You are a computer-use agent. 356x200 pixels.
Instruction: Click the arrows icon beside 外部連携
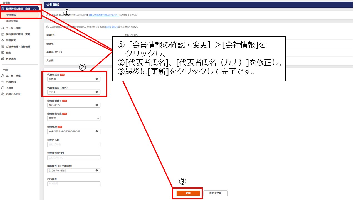[x=3, y=59]
